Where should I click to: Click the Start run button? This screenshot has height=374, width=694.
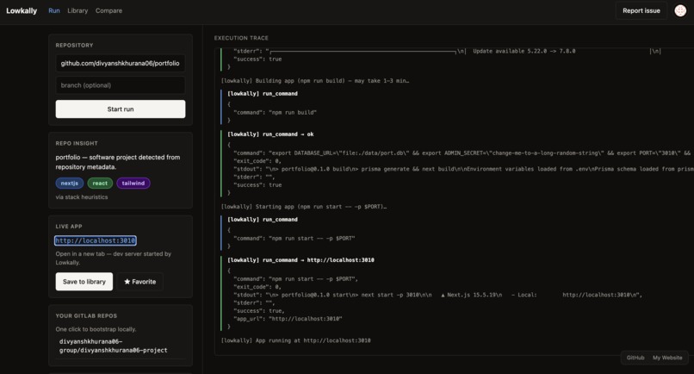click(x=121, y=109)
